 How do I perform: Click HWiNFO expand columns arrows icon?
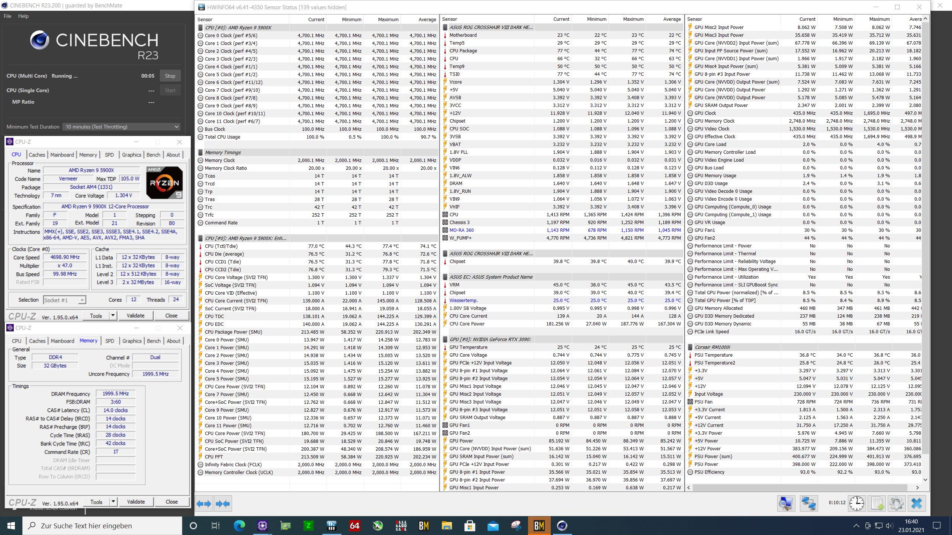204,504
